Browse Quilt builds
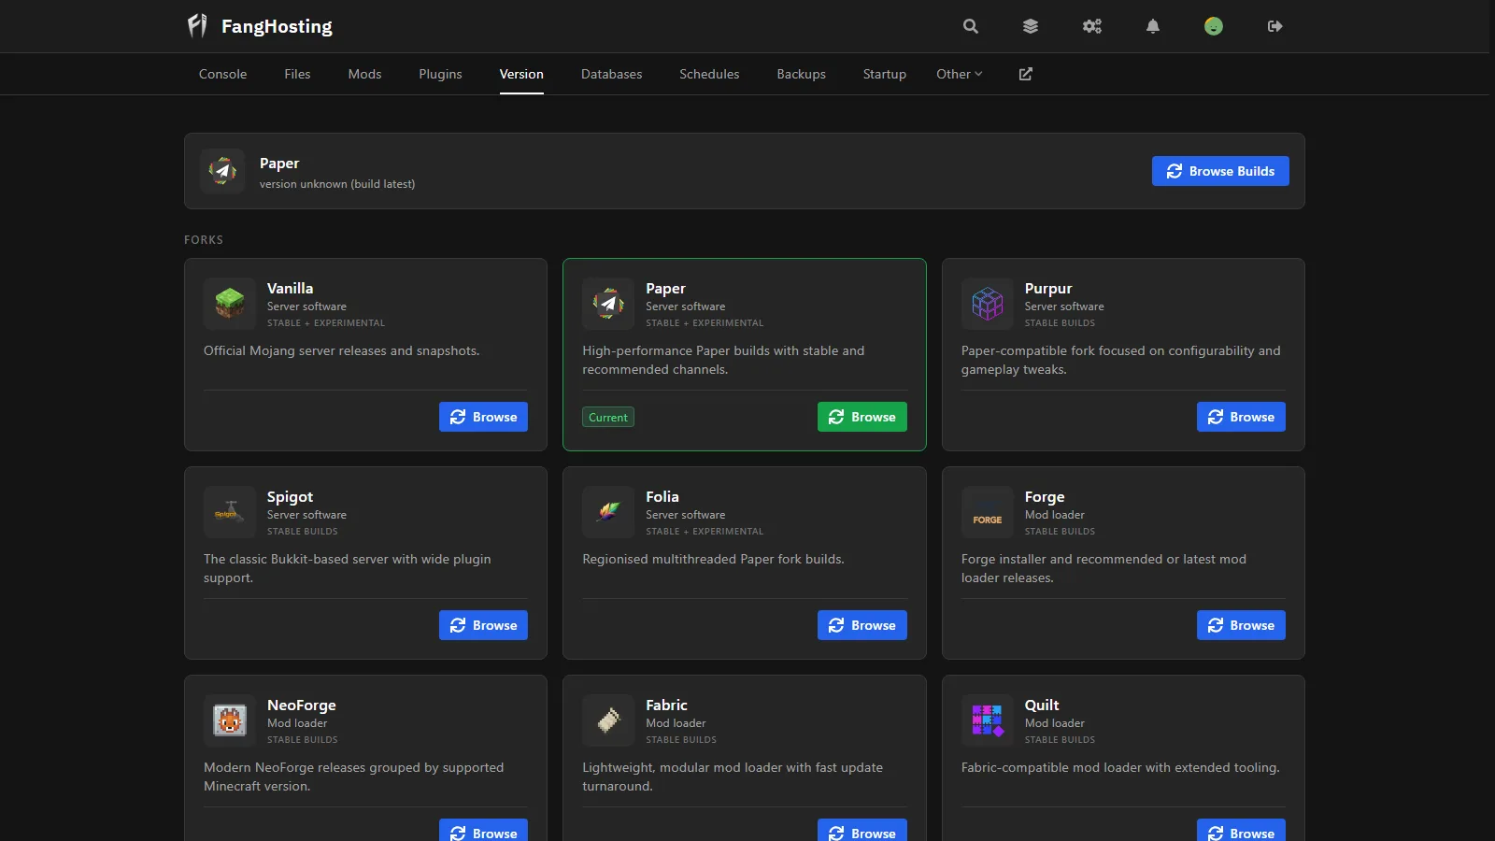1495x841 pixels. coord(1241,831)
